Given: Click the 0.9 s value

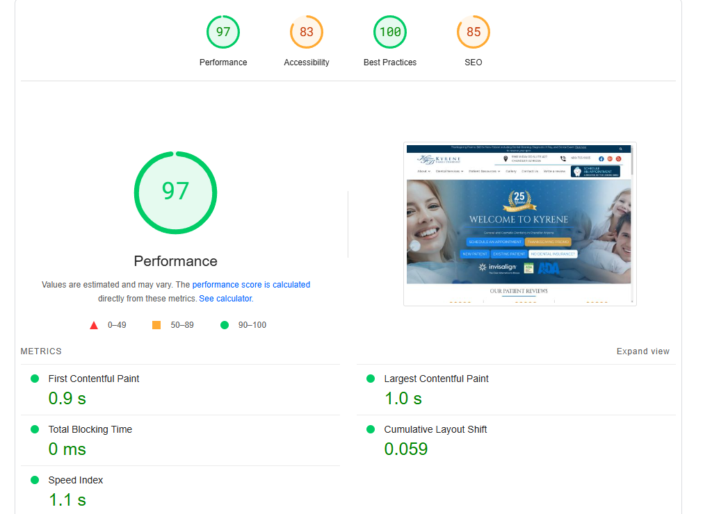Looking at the screenshot, I should click(67, 398).
